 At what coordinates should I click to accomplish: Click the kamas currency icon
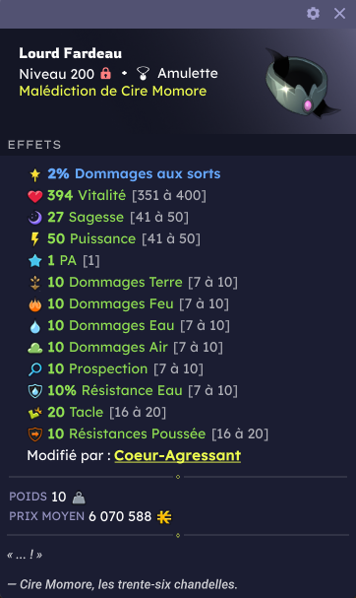164,517
